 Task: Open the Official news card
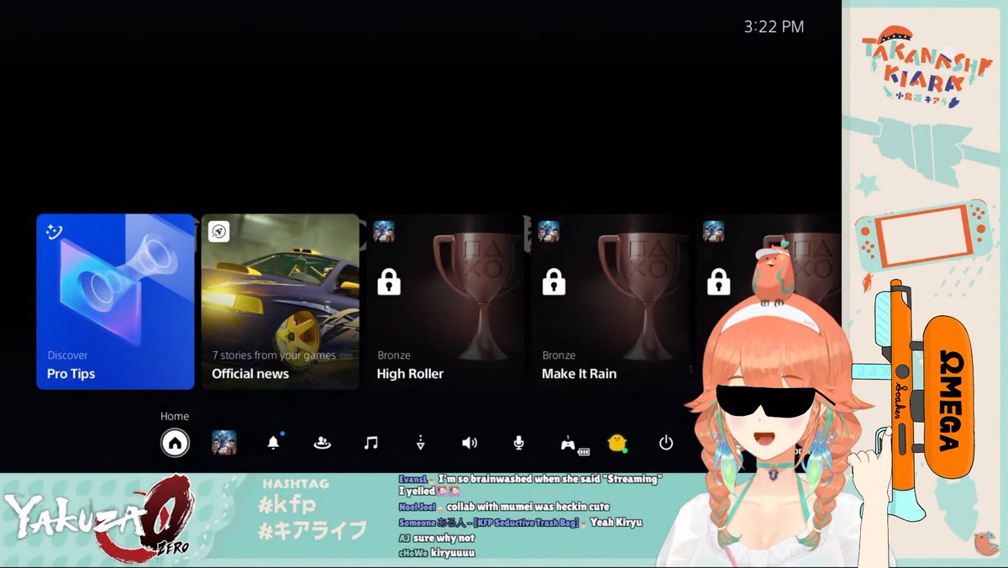(x=281, y=302)
